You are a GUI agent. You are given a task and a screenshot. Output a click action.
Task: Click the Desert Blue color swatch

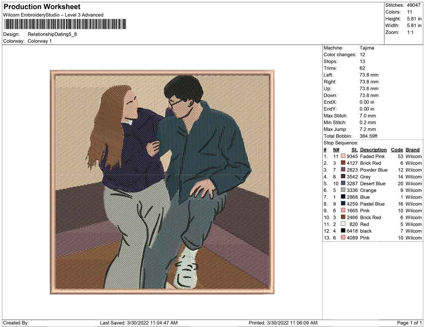[343, 184]
